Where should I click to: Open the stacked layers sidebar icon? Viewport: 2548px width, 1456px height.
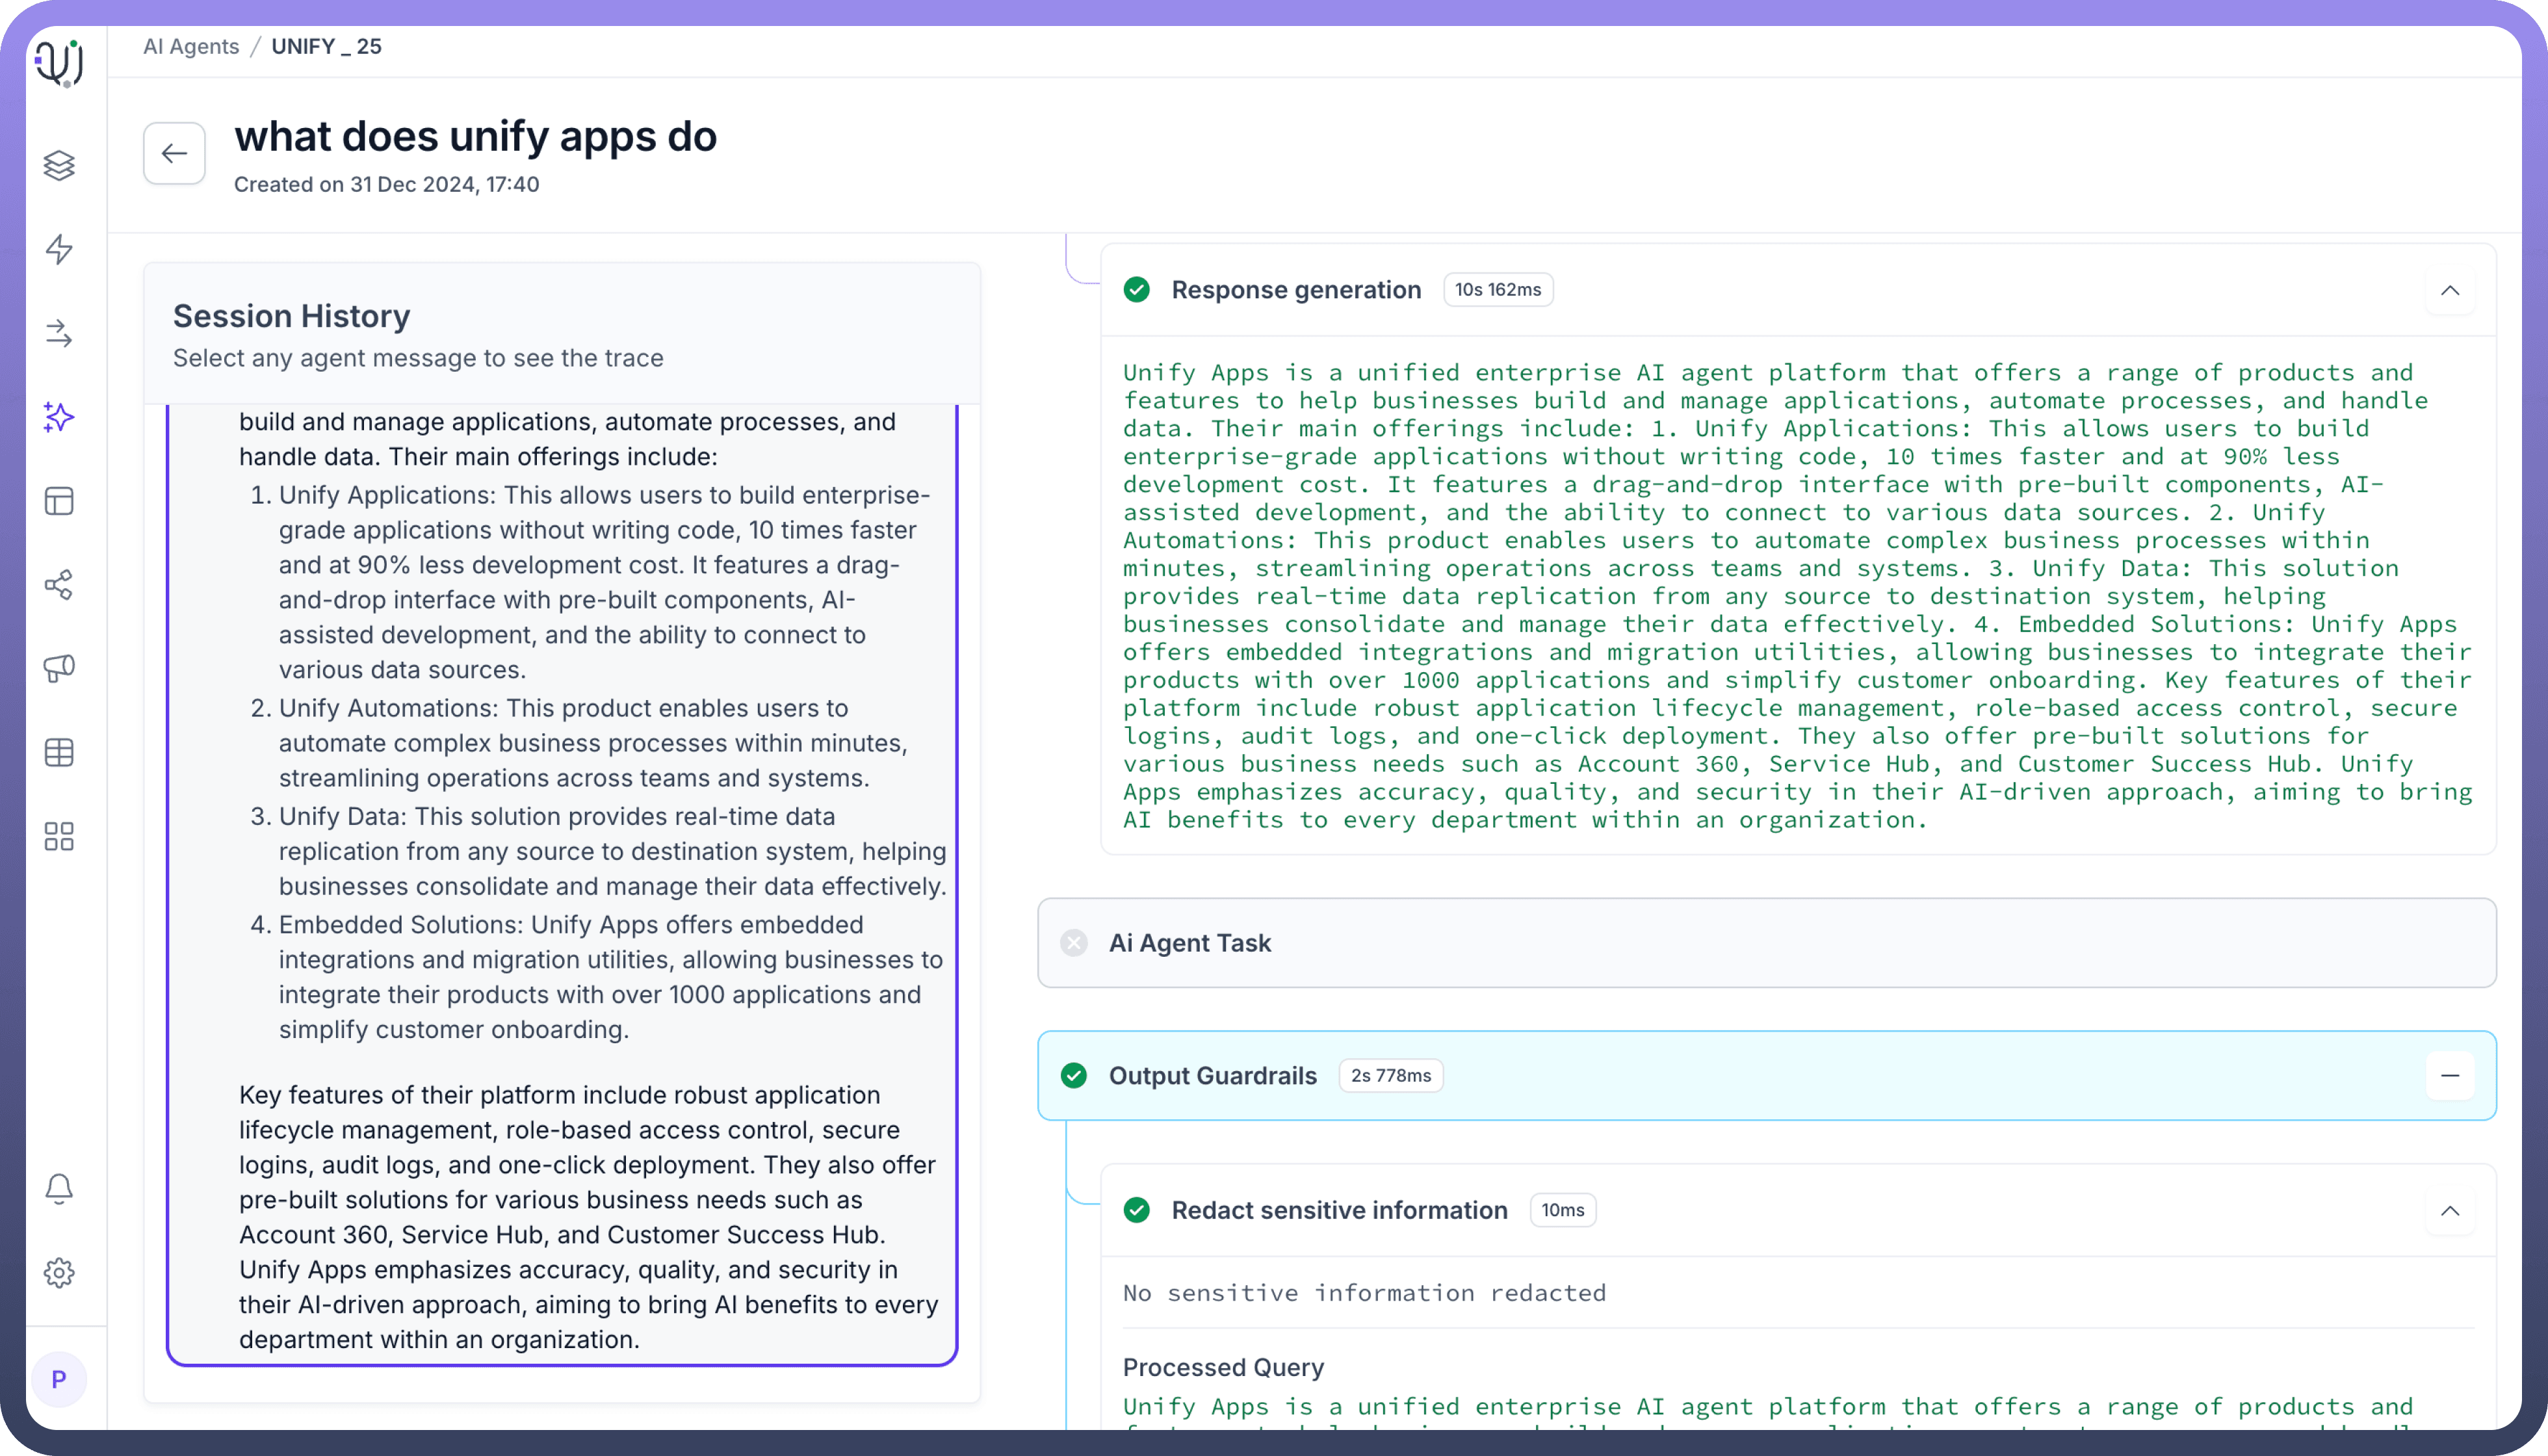pyautogui.click(x=59, y=165)
